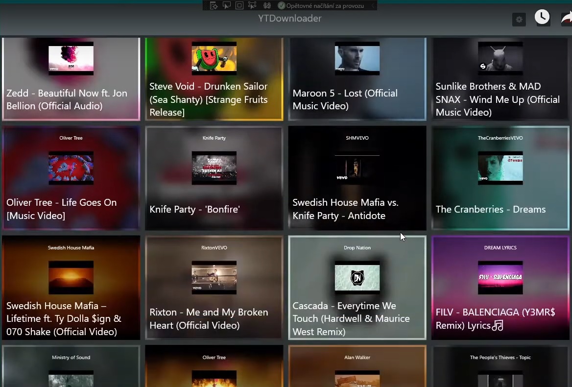
Task: Toggle display layout adorners debug icon
Action: coord(239,6)
